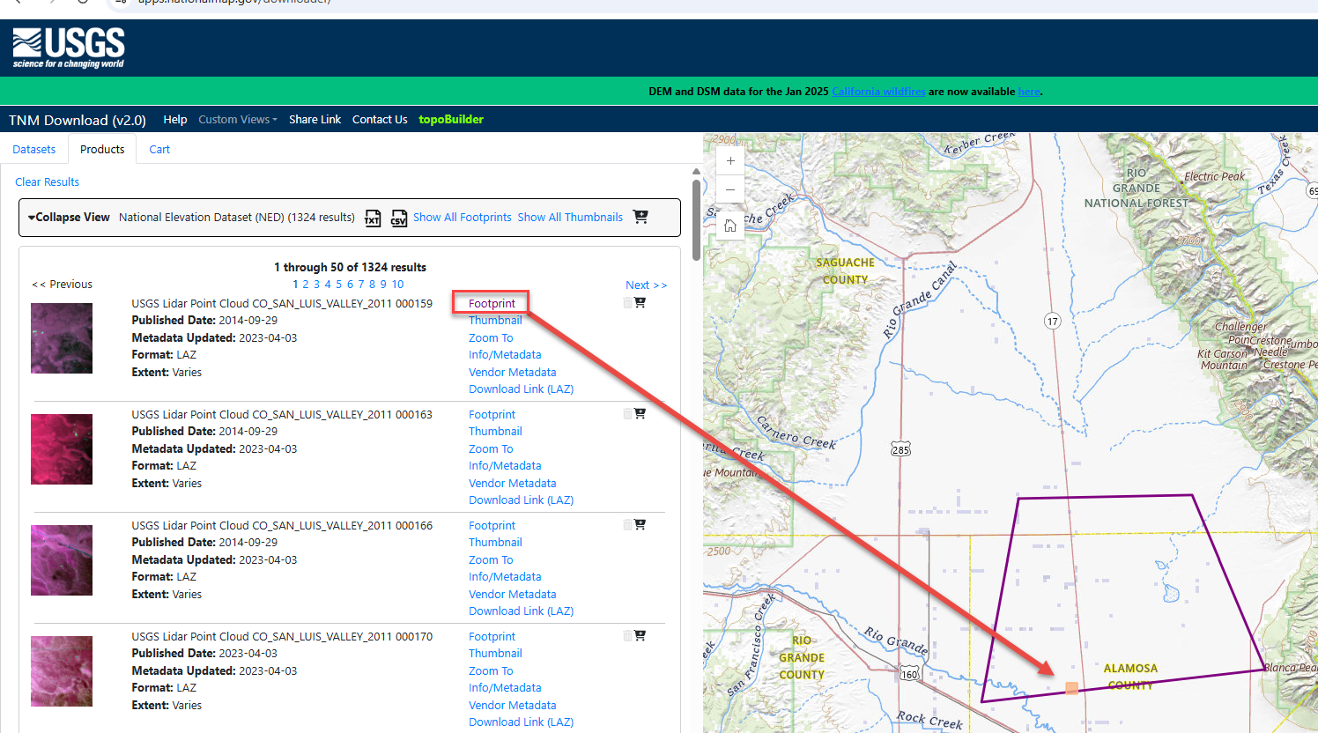Viewport: 1318px width, 733px height.
Task: Click the USGS logo
Action: point(69,48)
